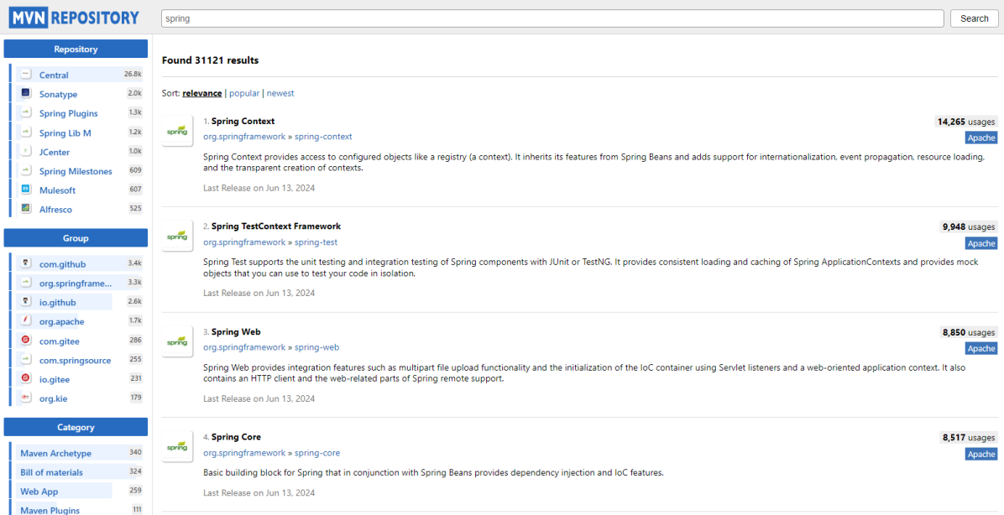
Task: Open the spring-context artifact link
Action: click(x=323, y=137)
